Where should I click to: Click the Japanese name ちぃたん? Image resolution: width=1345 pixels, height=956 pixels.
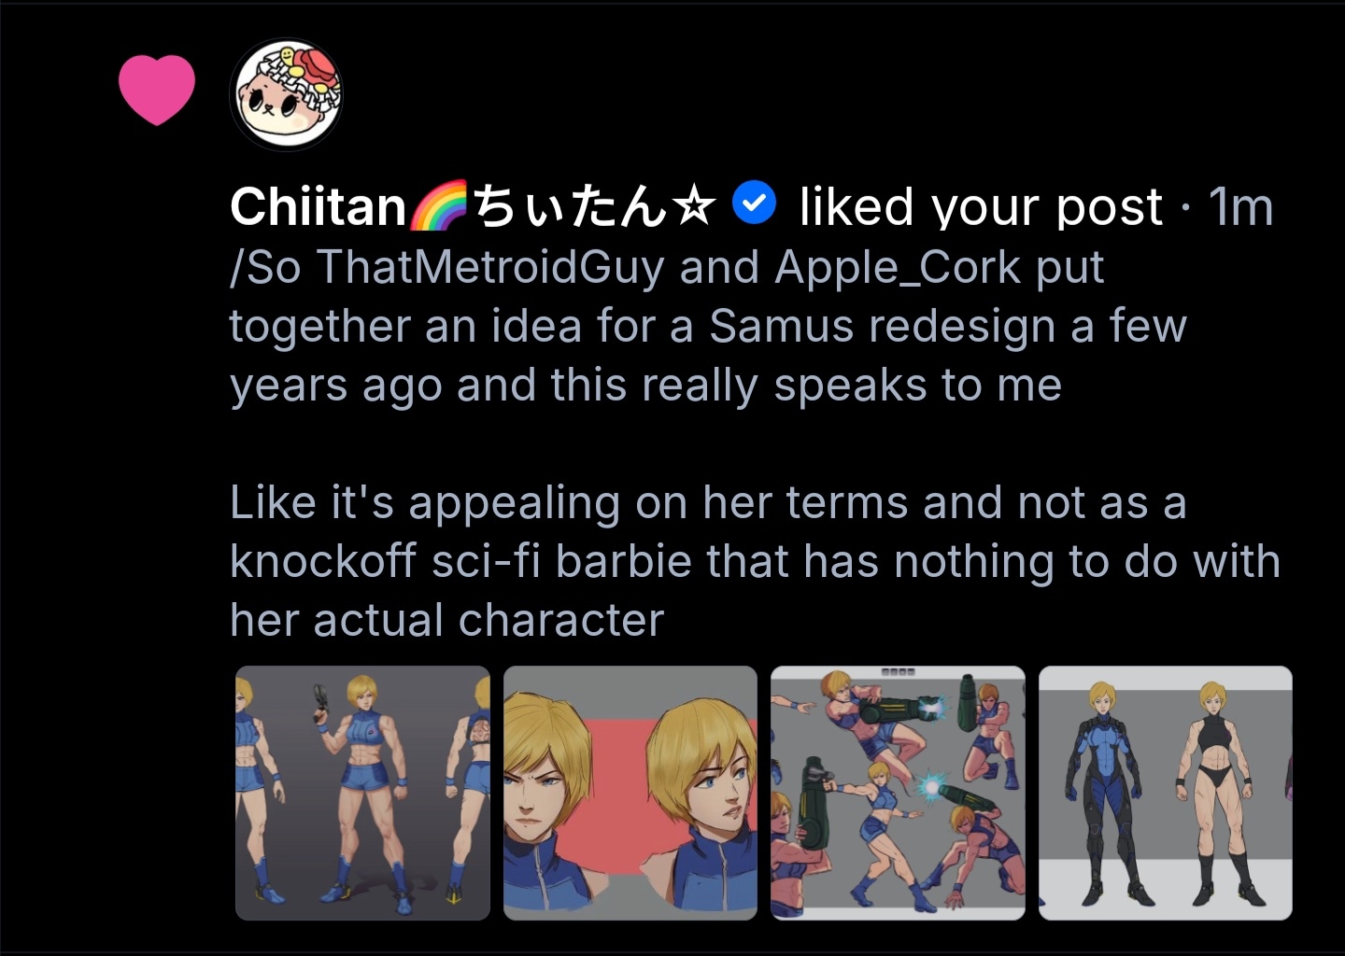tap(571, 206)
